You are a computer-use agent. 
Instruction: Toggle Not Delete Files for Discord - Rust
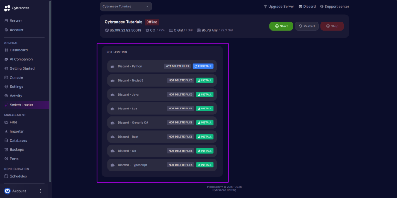181,137
